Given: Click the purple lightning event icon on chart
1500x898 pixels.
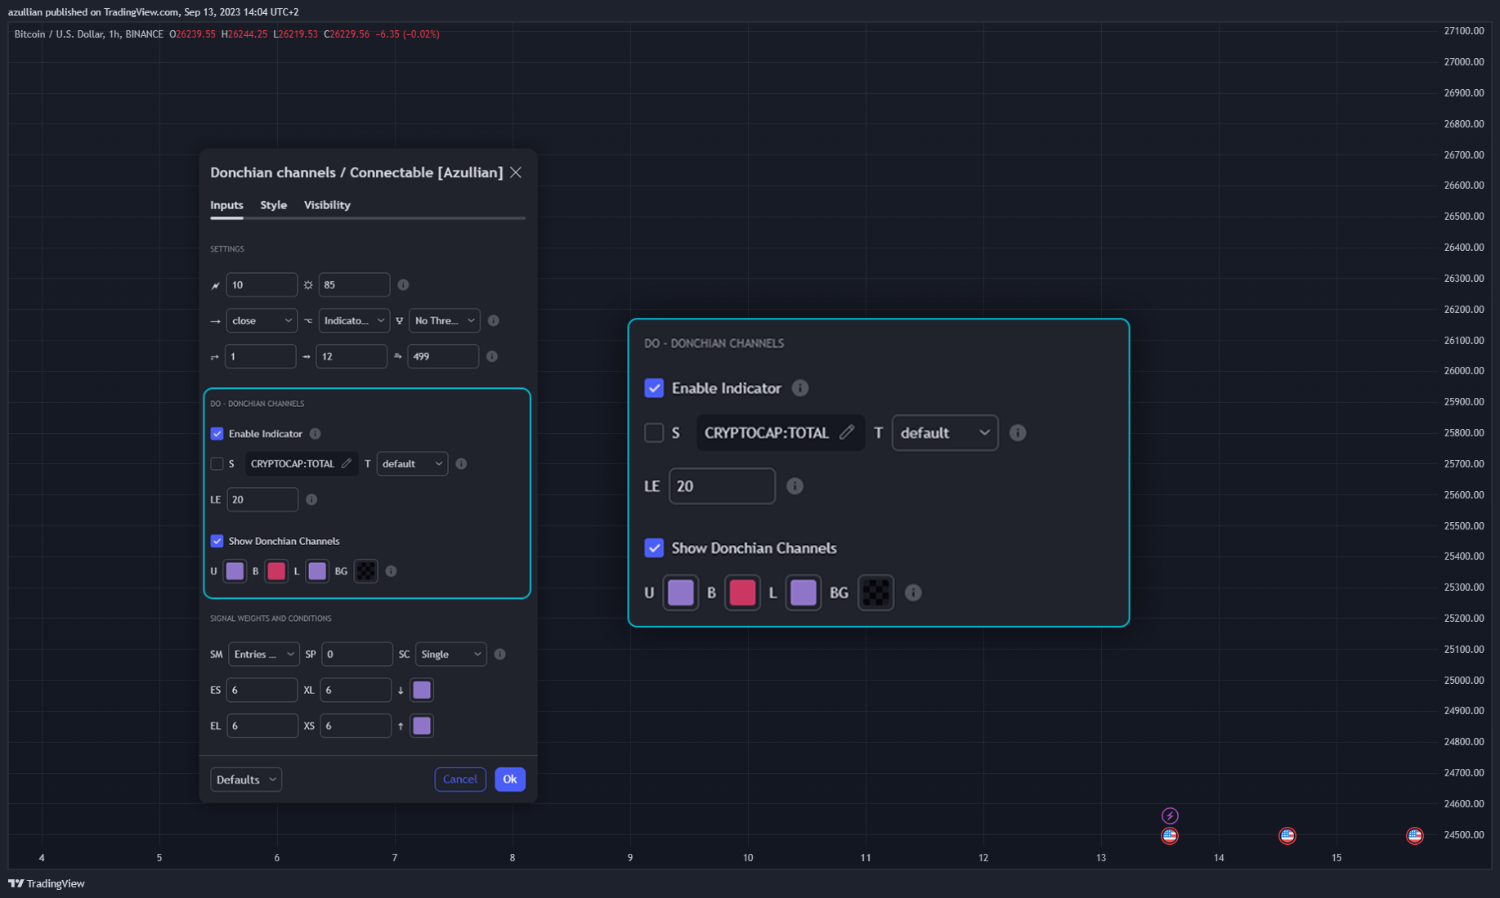Looking at the screenshot, I should (x=1170, y=815).
